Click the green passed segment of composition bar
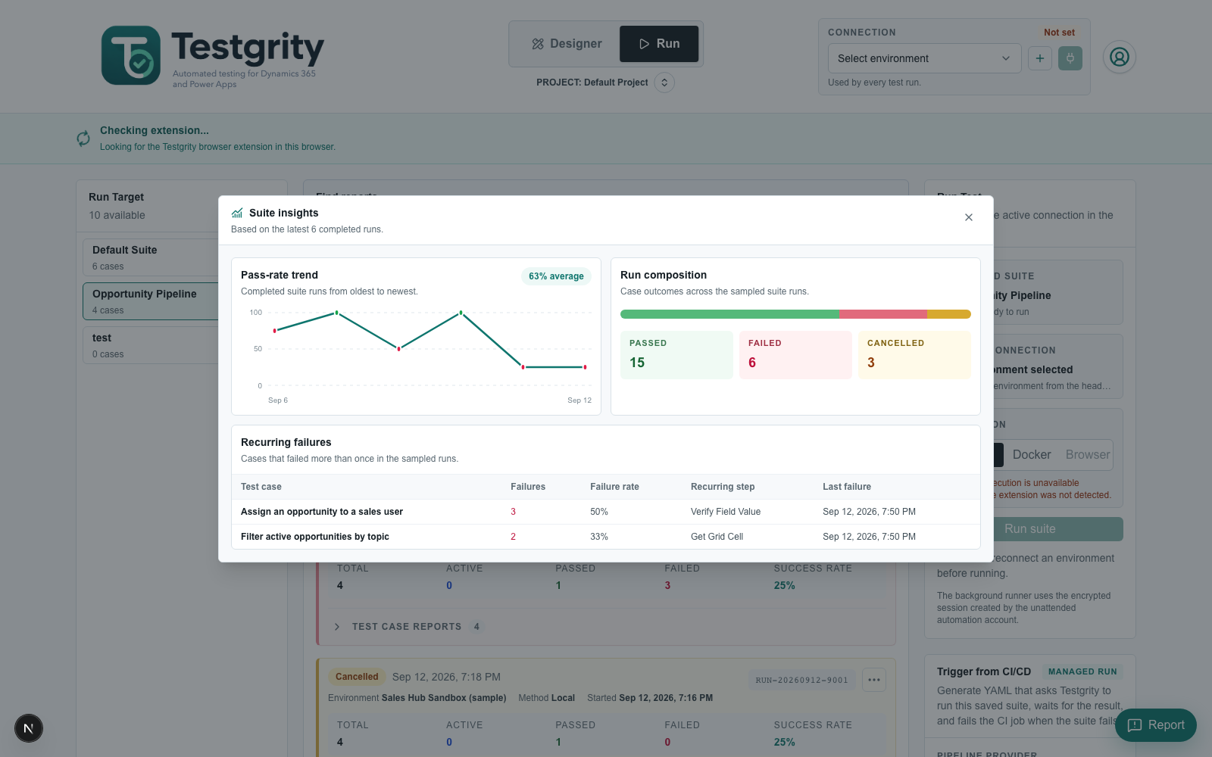This screenshot has width=1212, height=757. (x=729, y=314)
